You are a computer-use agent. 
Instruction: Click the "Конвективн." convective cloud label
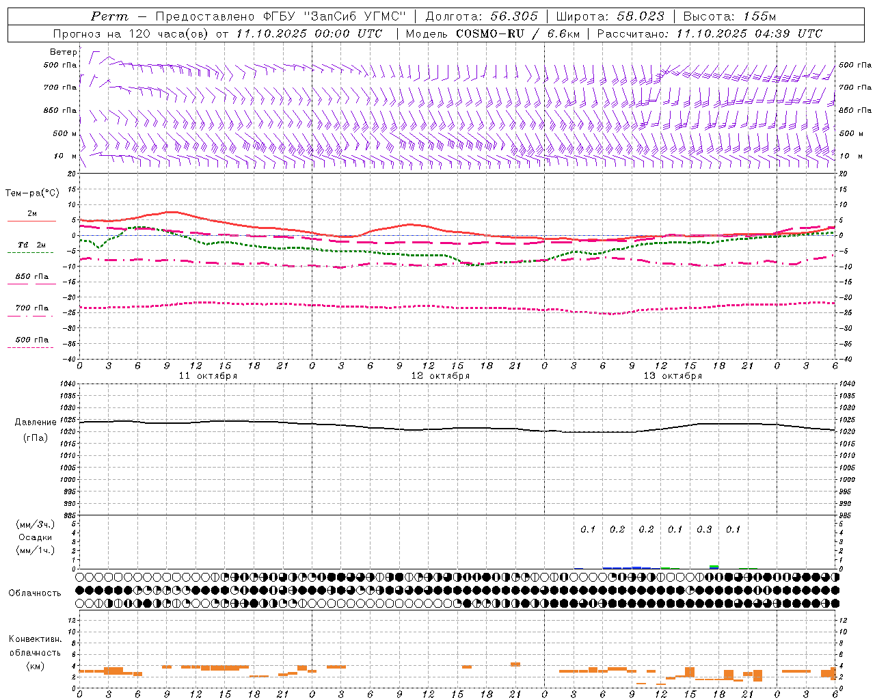36,639
